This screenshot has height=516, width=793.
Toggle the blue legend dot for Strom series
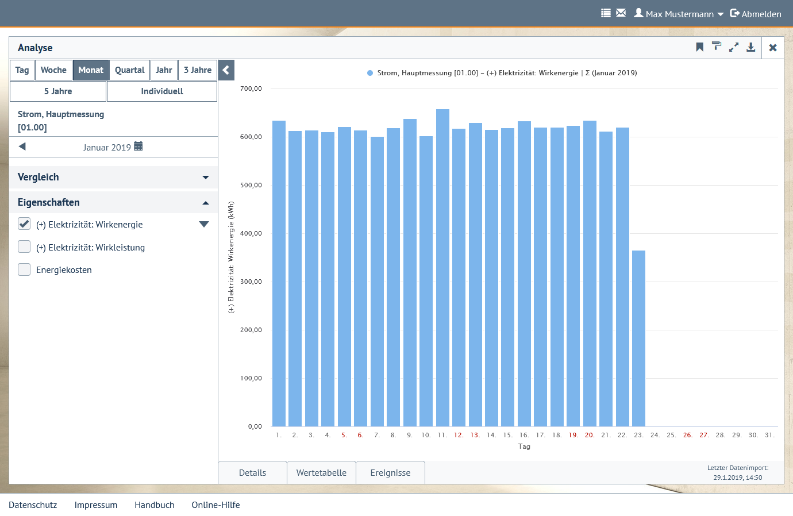pos(370,73)
